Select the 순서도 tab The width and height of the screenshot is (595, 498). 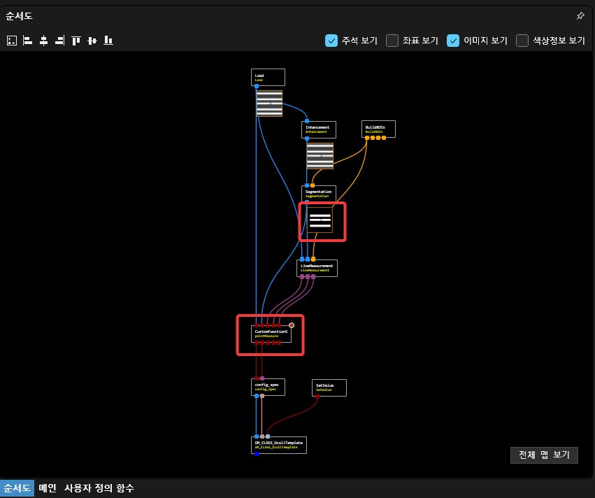tap(17, 488)
